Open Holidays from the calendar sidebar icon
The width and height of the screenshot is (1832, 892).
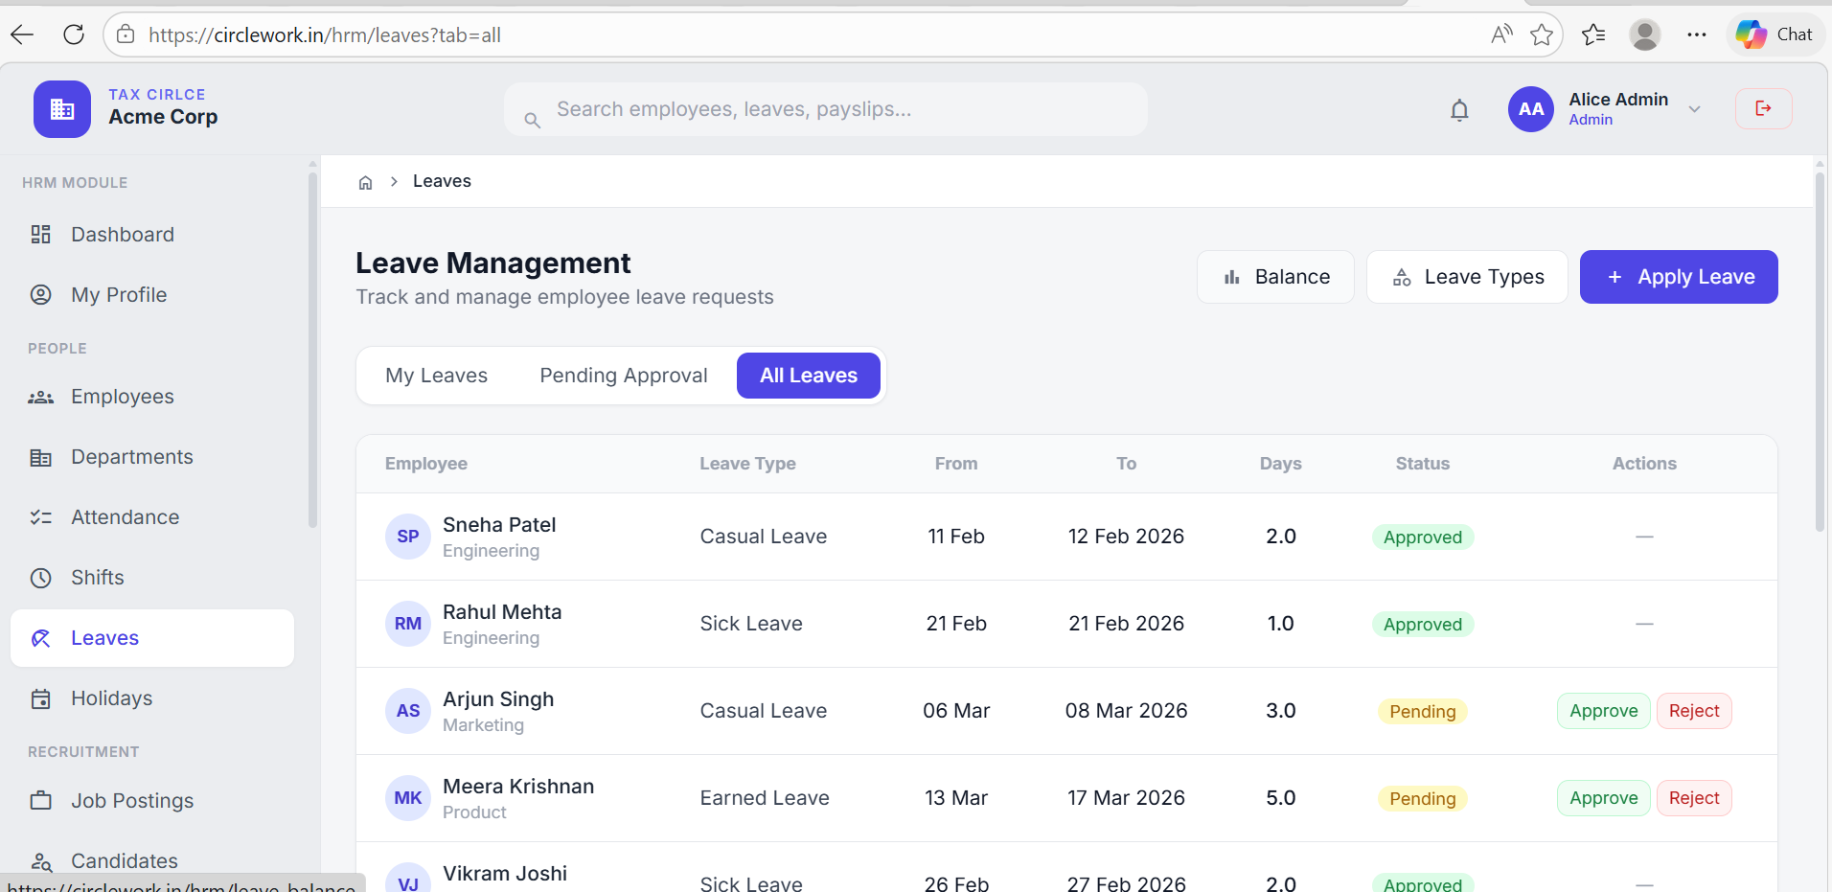tap(41, 698)
